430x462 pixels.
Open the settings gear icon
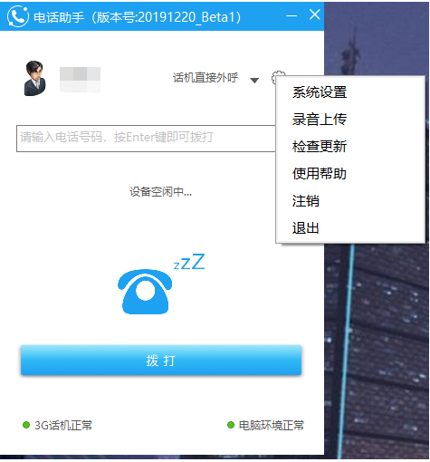pyautogui.click(x=276, y=77)
